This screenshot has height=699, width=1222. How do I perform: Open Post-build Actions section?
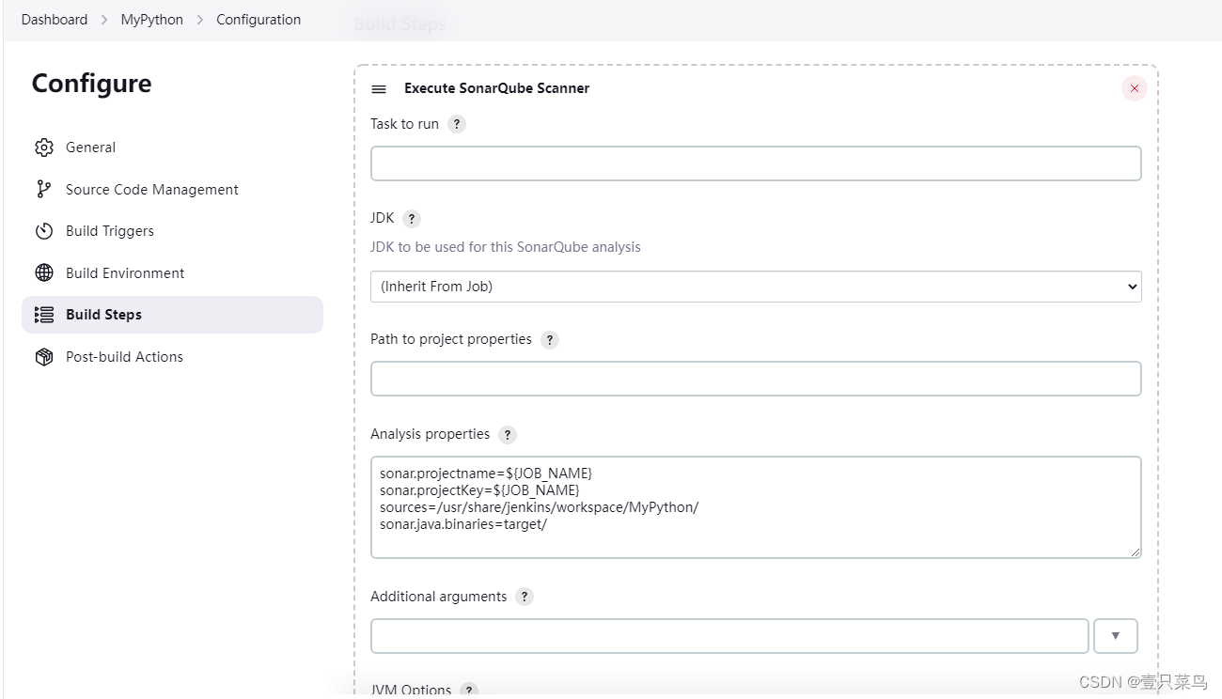(x=172, y=357)
